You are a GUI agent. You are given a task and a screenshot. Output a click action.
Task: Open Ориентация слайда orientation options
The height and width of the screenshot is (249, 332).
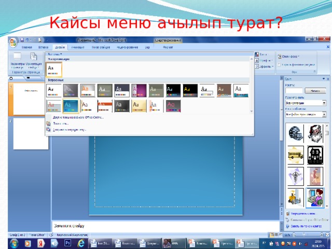coord(34,61)
